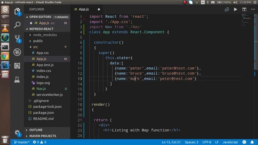
Task: Click the clock showing 11:20 PM
Action: 245,2
